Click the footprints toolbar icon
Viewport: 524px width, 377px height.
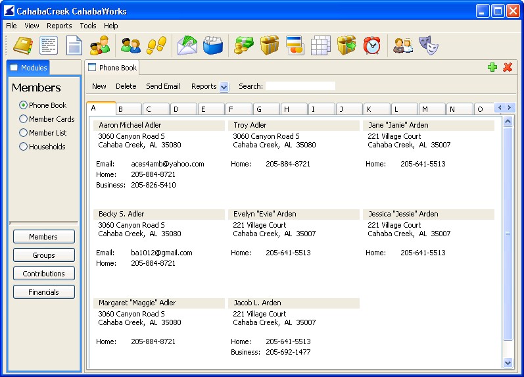click(x=156, y=45)
